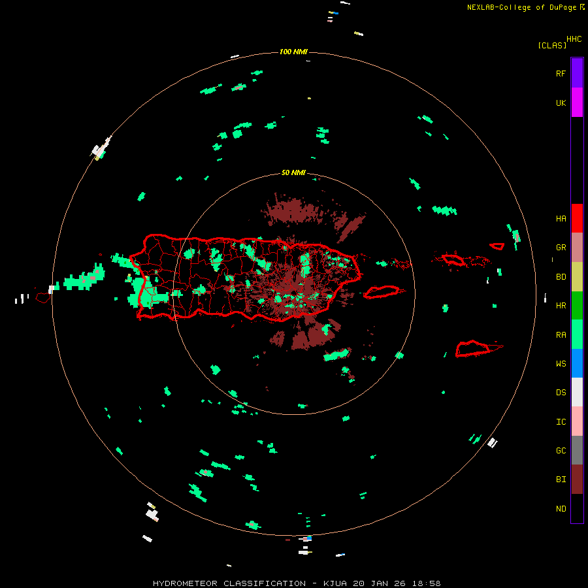
Task: Click the 100 NMI range ring label
Action: click(x=293, y=52)
